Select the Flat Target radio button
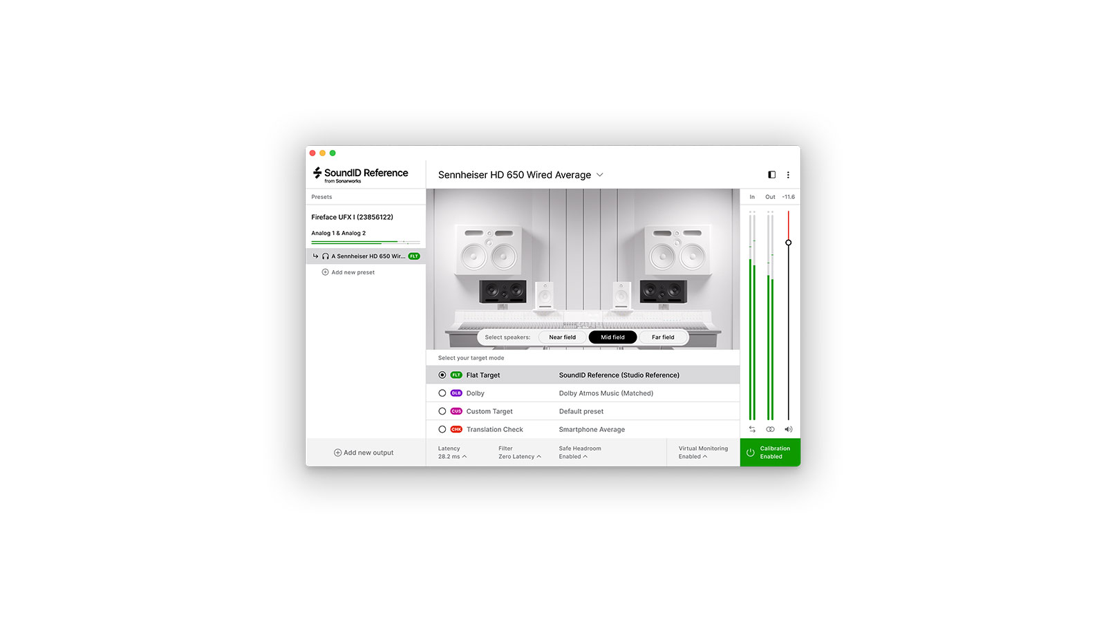The image size is (1106, 622). (442, 375)
